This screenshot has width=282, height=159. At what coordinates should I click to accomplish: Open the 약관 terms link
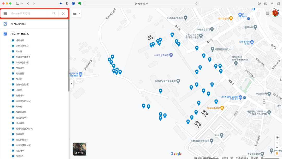(x=232, y=158)
